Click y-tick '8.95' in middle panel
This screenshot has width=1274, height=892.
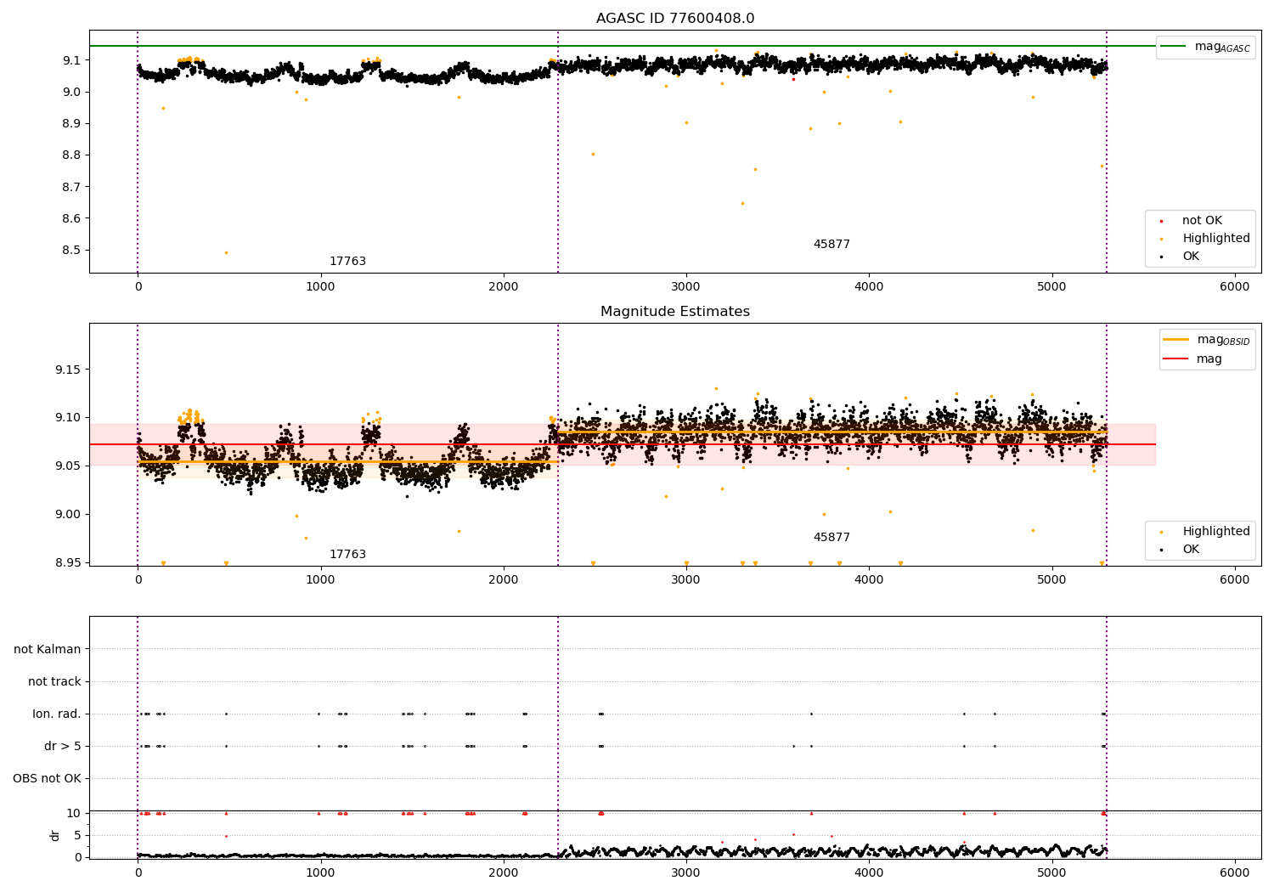(x=67, y=562)
